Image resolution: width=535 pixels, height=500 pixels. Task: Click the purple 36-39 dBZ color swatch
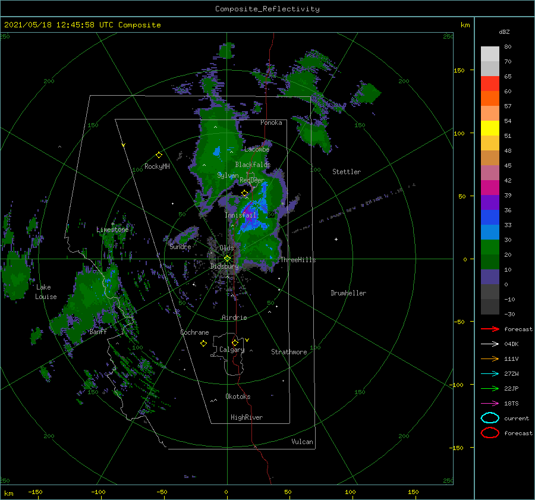pos(490,203)
